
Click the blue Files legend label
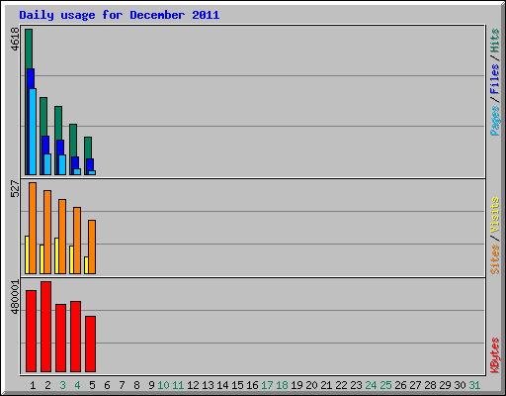point(494,79)
